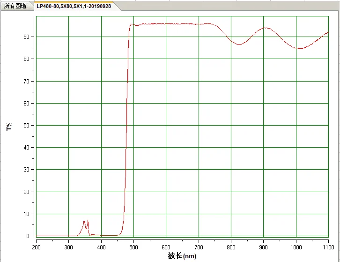Click the 800 wavelength axis label
Viewport: 340px width, 262px height.
(231, 247)
